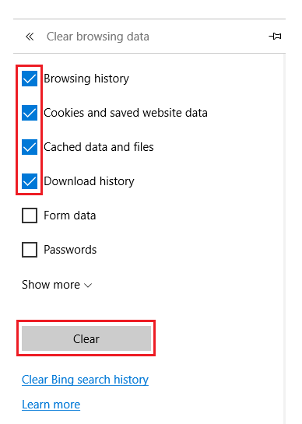This screenshot has width=302, height=424.
Task: Uncheck the Browsing history checkbox
Action: point(30,79)
